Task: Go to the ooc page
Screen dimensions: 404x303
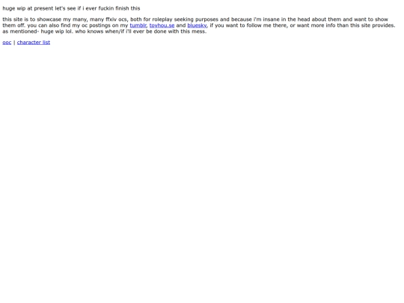Action: coord(7,42)
